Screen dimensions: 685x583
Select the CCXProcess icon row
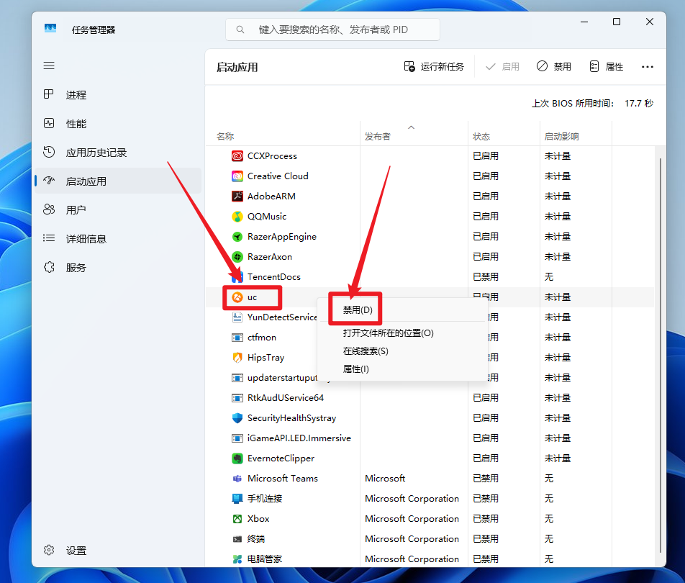point(237,156)
